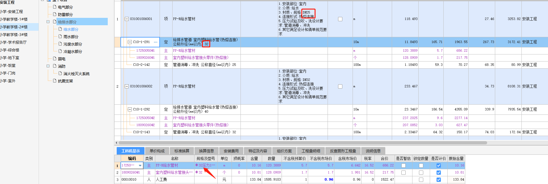Click the 人工费 name cell
Image resolution: width=548 pixels, height=184 pixels.
coord(175,180)
